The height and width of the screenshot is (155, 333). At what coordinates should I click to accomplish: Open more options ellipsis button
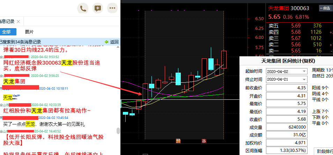click(x=112, y=8)
